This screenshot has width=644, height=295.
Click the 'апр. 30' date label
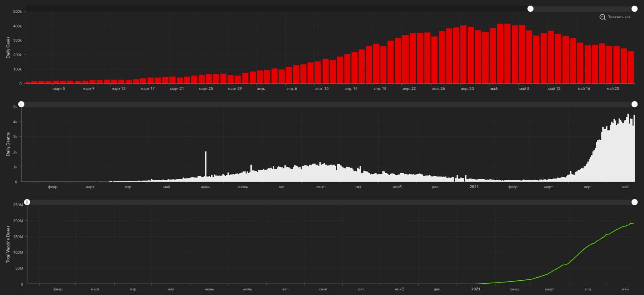pyautogui.click(x=468, y=89)
